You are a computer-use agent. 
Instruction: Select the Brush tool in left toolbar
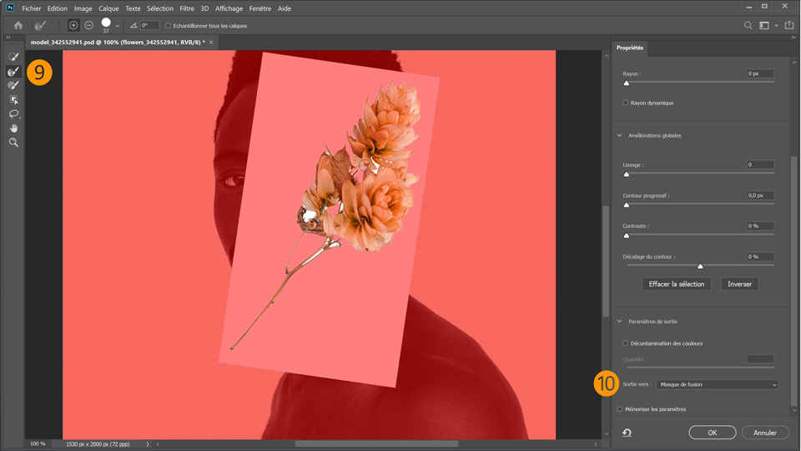[14, 85]
